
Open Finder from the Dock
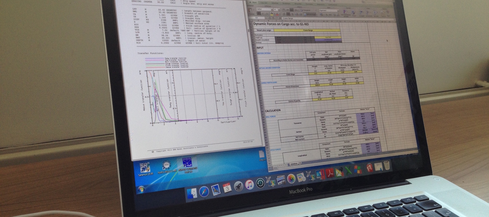192,193
